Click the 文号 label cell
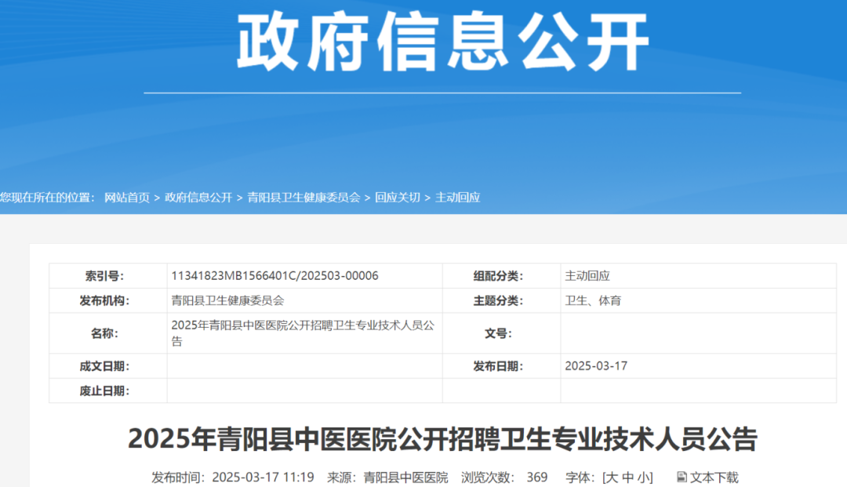This screenshot has height=487, width=847. (501, 333)
